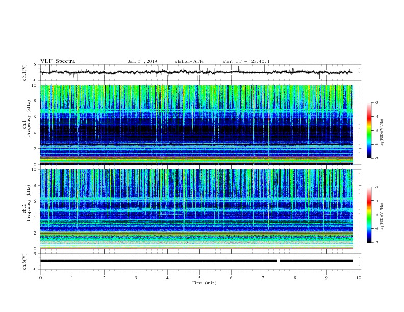The height and width of the screenshot is (312, 404).
Task: Click the upper colorbar "-7" tick label
Action: coord(376,159)
